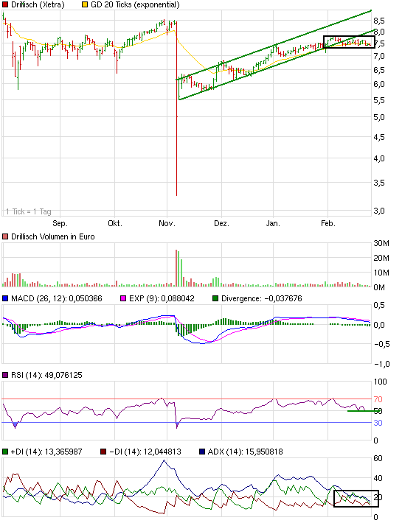Click the red Drillisch (Xetra) legend swatch
The height and width of the screenshot is (523, 402).
5,4
